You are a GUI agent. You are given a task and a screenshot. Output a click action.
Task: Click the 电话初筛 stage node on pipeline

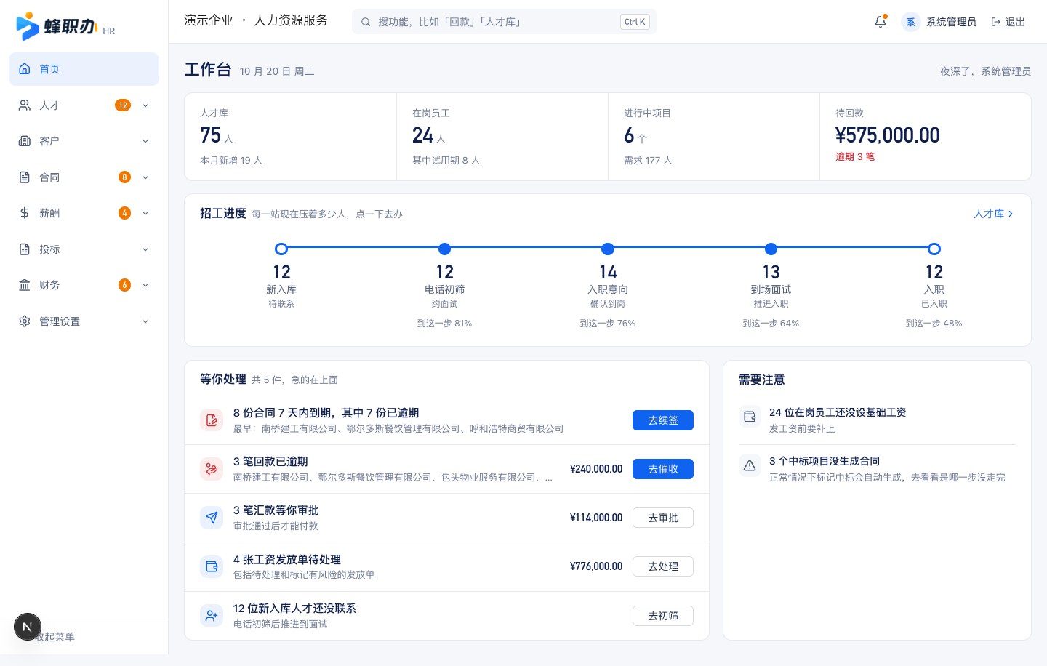445,249
